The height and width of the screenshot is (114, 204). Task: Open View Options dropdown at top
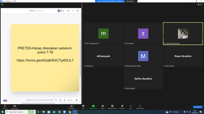[131, 1]
